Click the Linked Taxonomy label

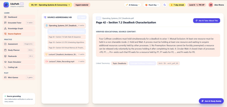point(103,63)
